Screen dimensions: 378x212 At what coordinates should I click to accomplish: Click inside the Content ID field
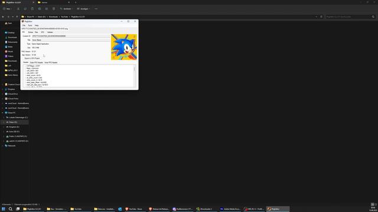[x=71, y=36]
